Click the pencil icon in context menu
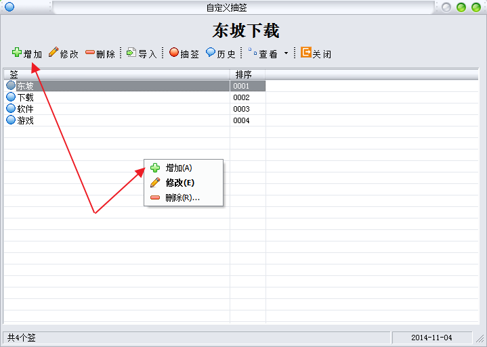The height and width of the screenshot is (347, 487). coord(155,183)
